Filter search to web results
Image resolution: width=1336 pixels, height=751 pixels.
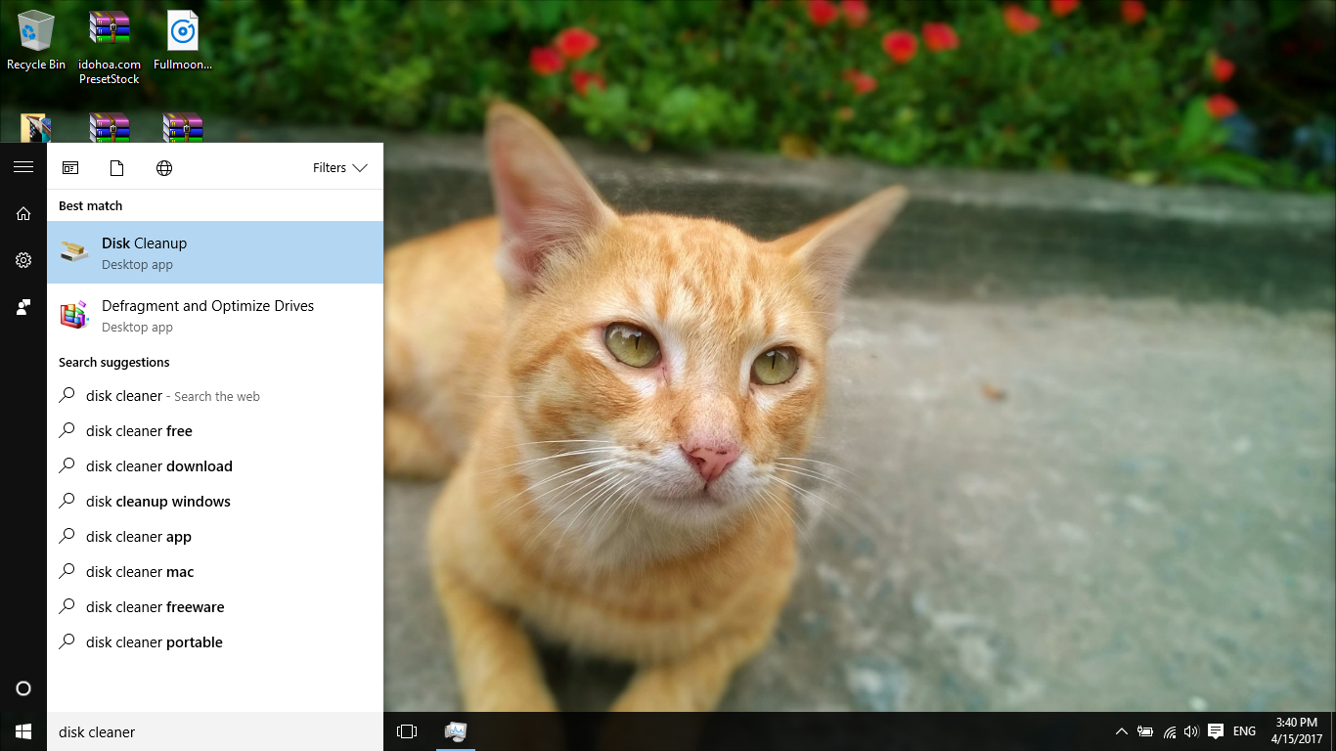click(163, 167)
